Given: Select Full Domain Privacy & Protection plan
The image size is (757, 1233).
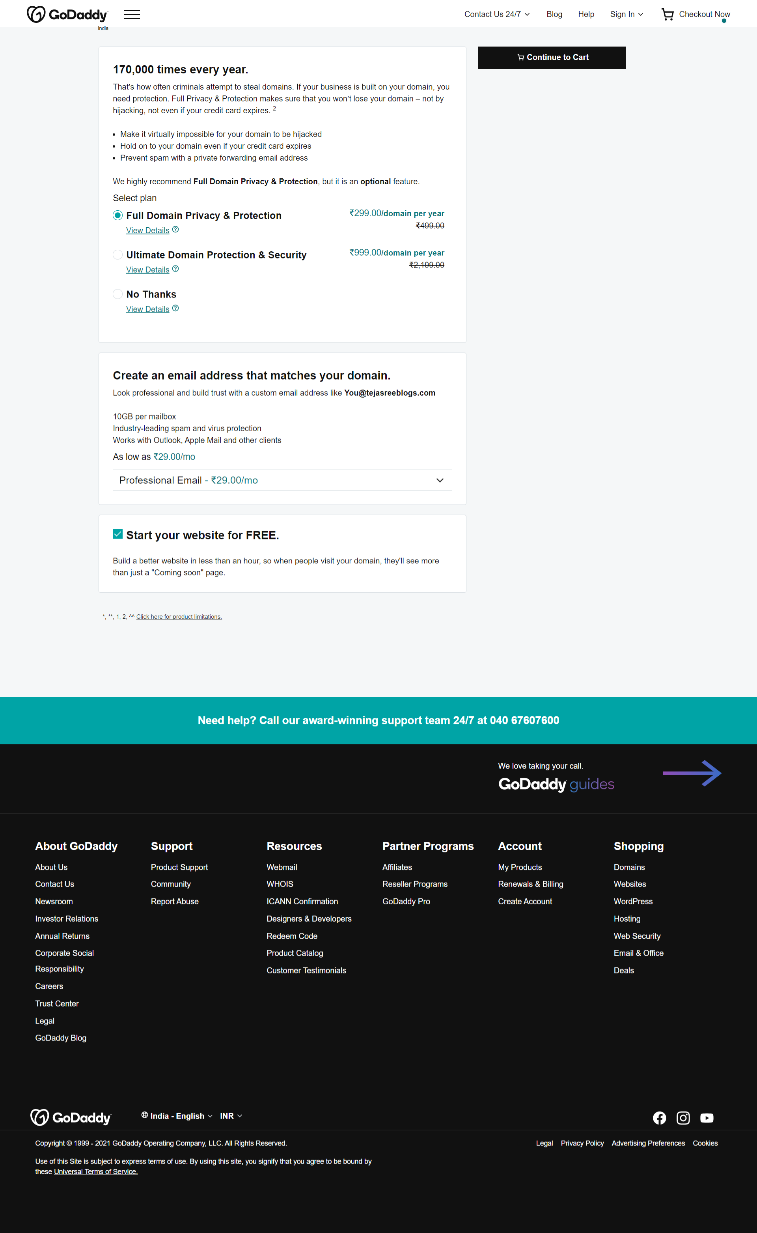Looking at the screenshot, I should 117,215.
